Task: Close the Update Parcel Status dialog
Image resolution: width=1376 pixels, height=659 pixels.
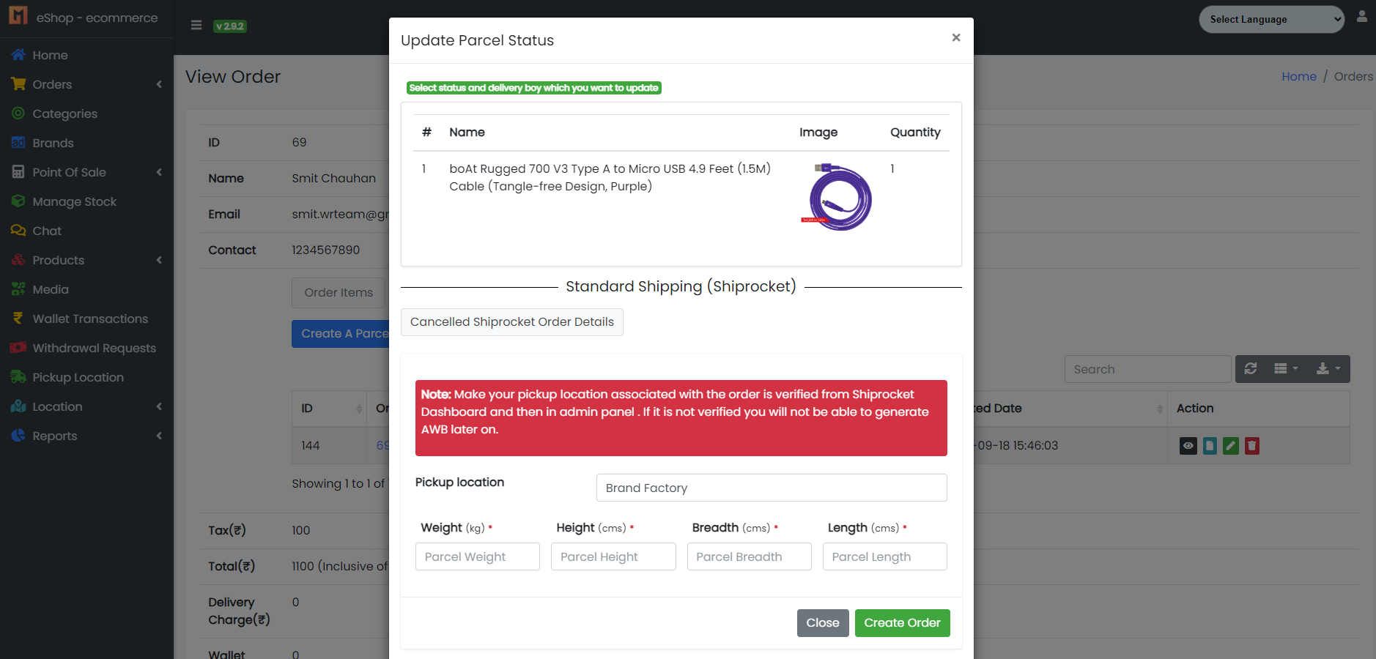Action: [955, 38]
